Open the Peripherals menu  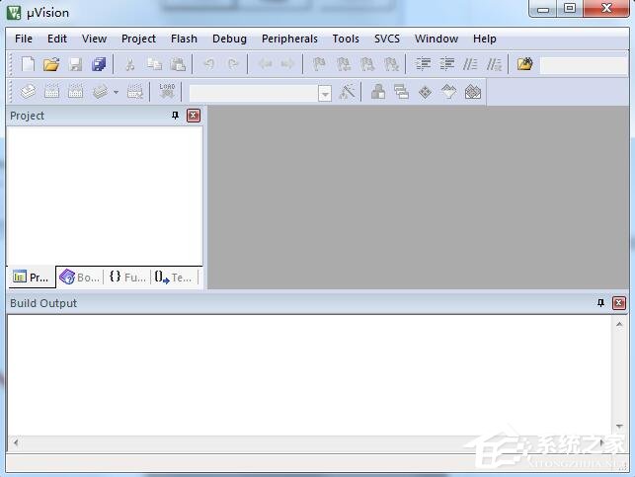click(x=289, y=39)
